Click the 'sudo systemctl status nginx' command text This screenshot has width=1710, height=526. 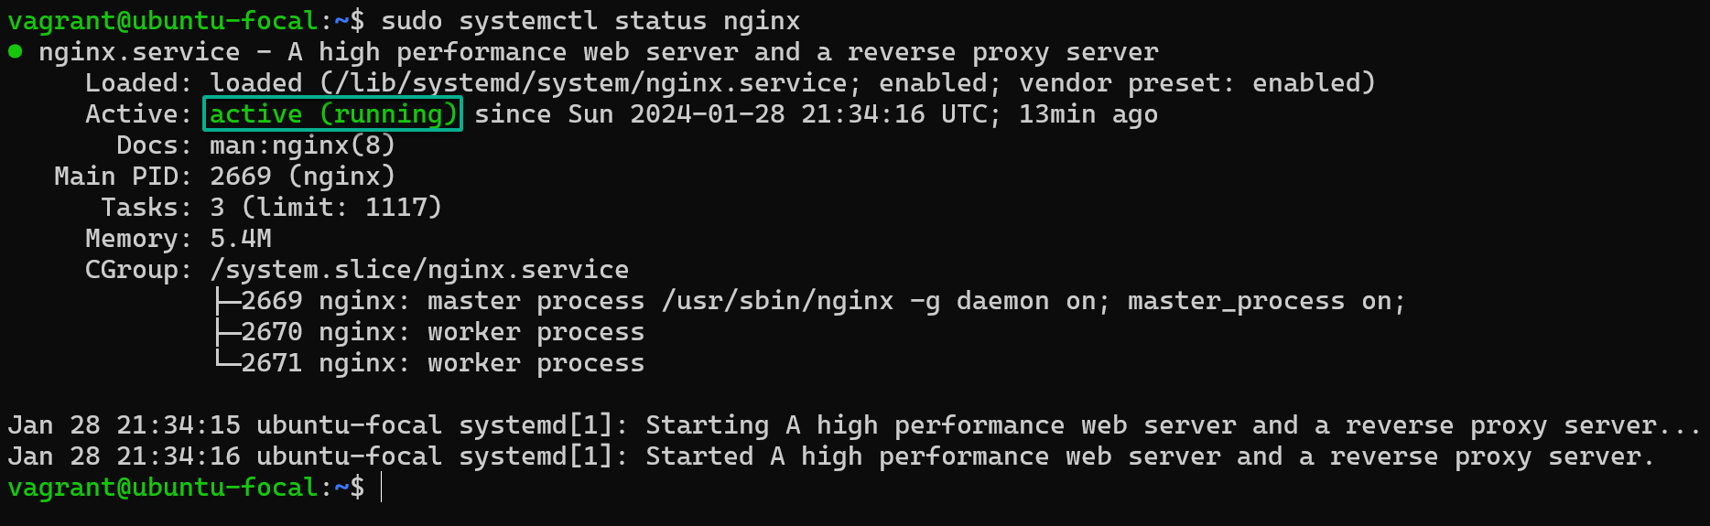tap(590, 20)
